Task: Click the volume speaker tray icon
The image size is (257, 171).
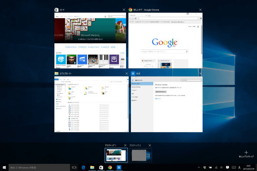Action: (222, 167)
